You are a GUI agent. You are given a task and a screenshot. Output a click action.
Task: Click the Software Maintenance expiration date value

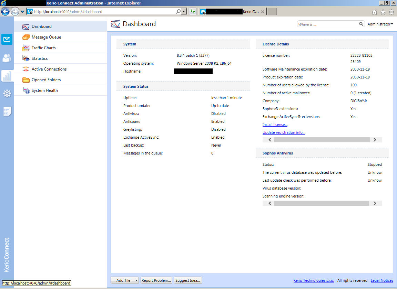point(360,69)
